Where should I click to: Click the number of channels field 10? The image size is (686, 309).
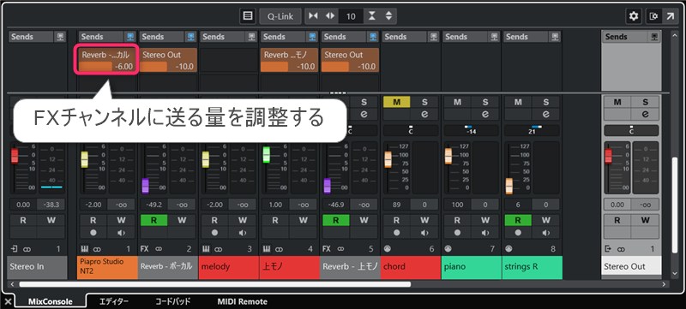[x=351, y=16]
